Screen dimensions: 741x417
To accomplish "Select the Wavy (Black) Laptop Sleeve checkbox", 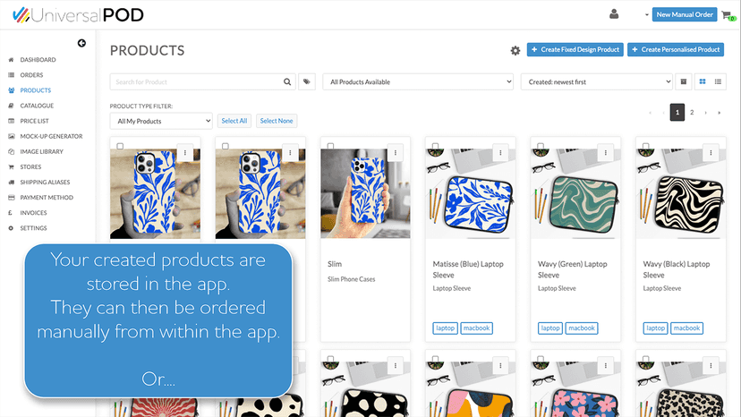I will tap(645, 146).
